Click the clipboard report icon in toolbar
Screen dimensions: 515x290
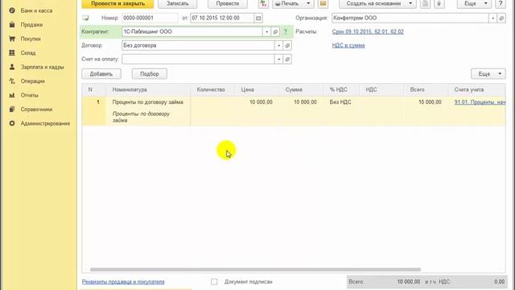point(426,3)
